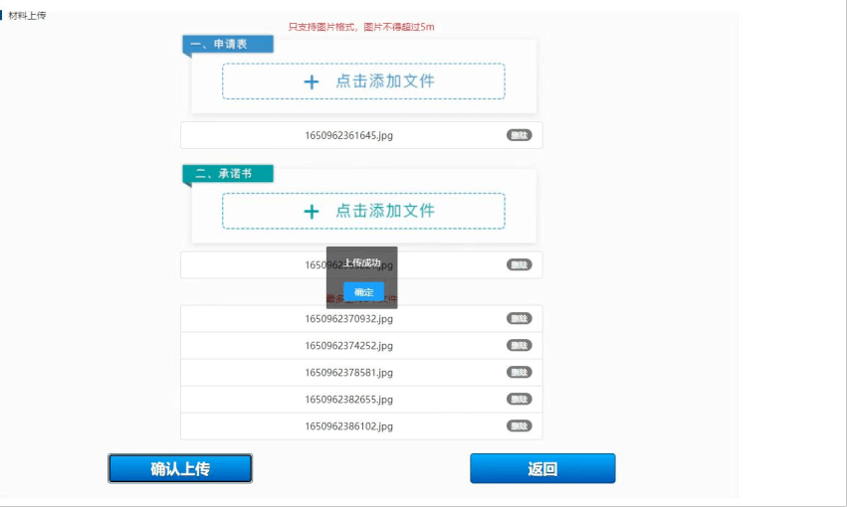
Task: Click the red image format notice text
Action: point(361,27)
